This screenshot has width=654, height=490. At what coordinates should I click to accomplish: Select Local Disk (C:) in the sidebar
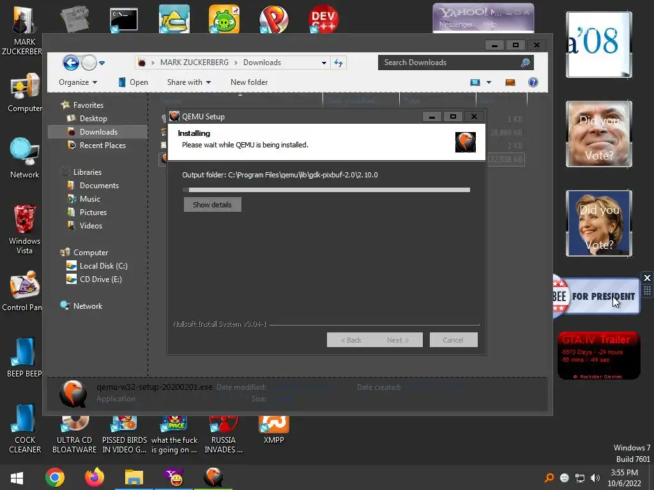pyautogui.click(x=103, y=266)
